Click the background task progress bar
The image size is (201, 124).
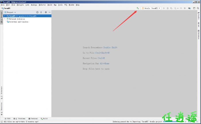(174, 122)
